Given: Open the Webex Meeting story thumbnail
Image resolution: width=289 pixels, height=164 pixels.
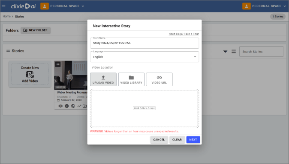Looking at the screenshot, I should coord(71,75).
